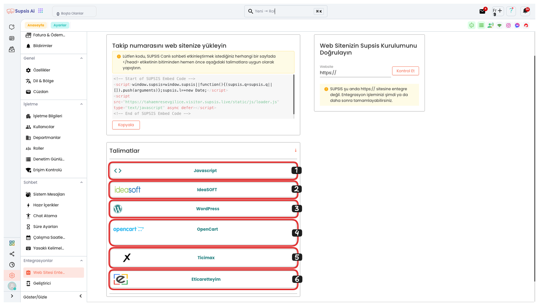Collapse sidebar via Göster/Gizle chevron

click(81, 296)
